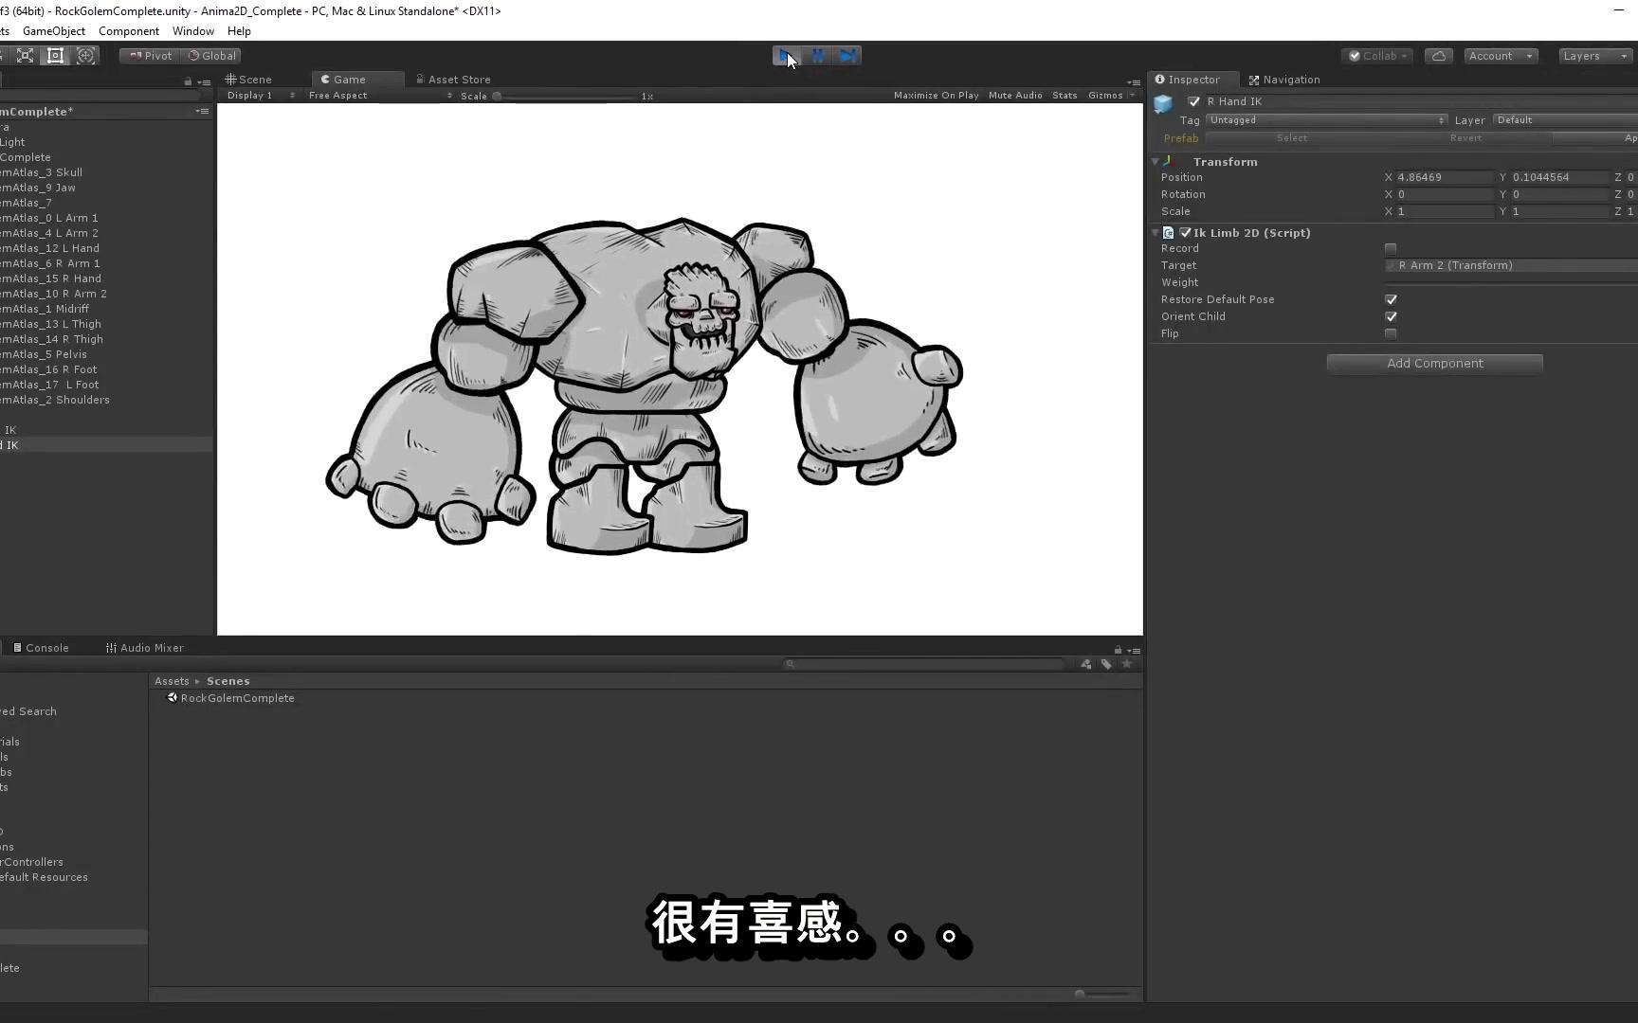The image size is (1638, 1023).
Task: Click the Pause button in the toolbar
Action: [x=817, y=56]
